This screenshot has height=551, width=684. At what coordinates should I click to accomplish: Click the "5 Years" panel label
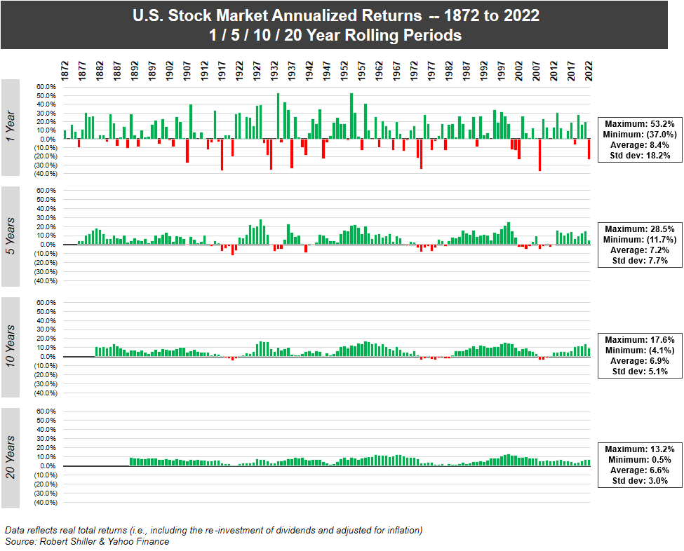(x=10, y=235)
